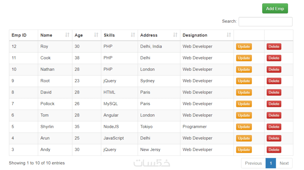Update the David employee entry
The height and width of the screenshot is (170, 304).
[x=244, y=92]
